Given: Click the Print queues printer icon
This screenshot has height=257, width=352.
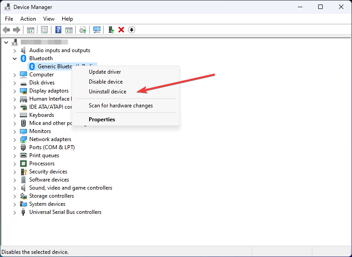Looking at the screenshot, I should click(x=23, y=155).
